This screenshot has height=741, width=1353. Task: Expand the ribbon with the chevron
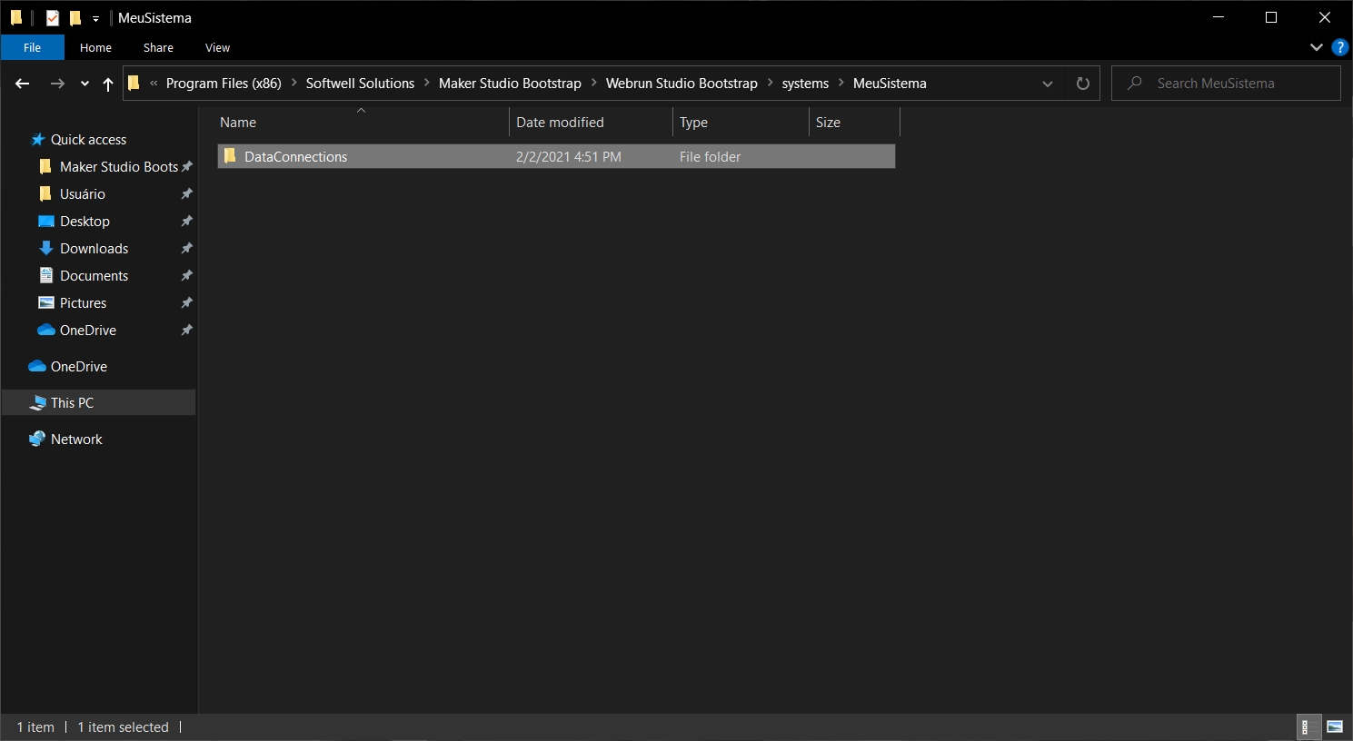pyautogui.click(x=1316, y=47)
